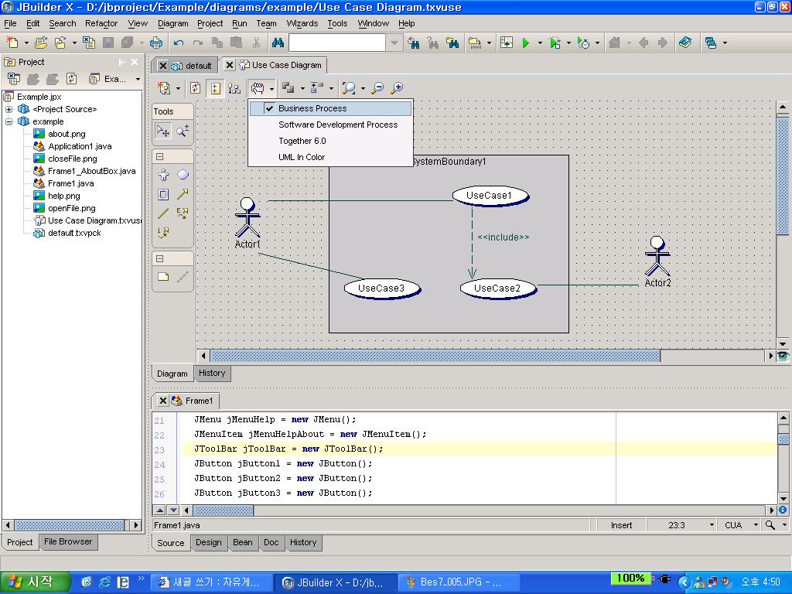This screenshot has height=594, width=792.
Task: Click the green Run Project icon
Action: tap(526, 43)
